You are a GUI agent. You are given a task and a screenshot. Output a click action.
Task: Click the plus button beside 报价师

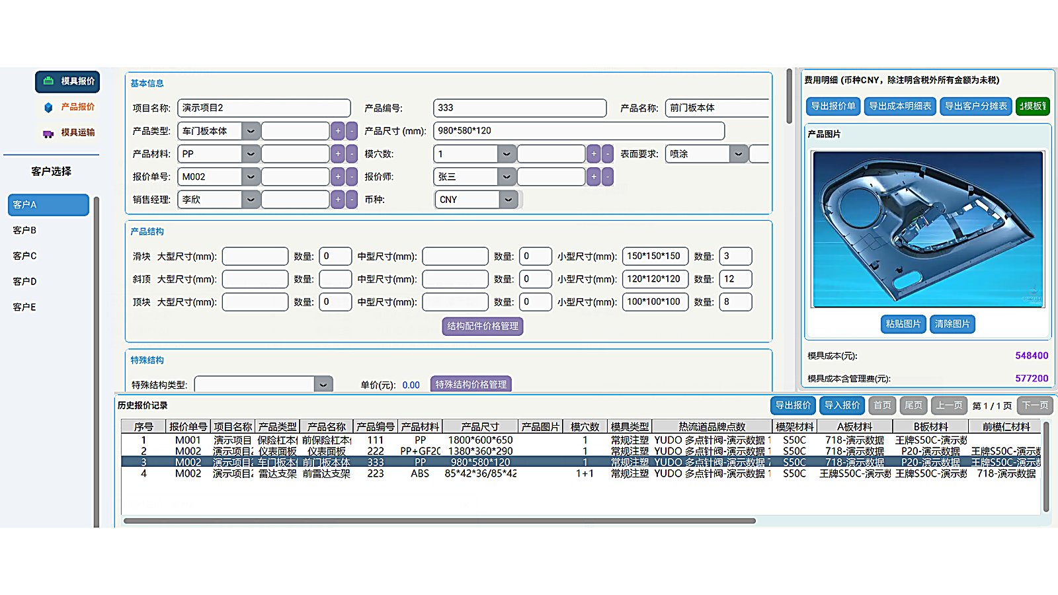[x=594, y=177]
